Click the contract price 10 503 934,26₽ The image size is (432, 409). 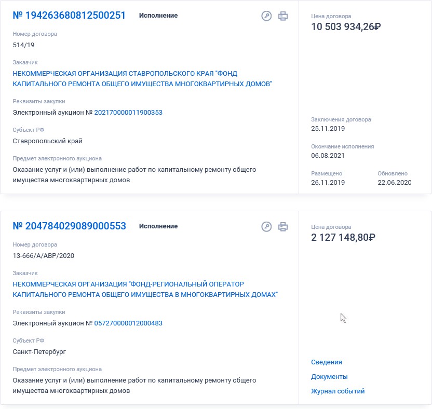coord(346,26)
